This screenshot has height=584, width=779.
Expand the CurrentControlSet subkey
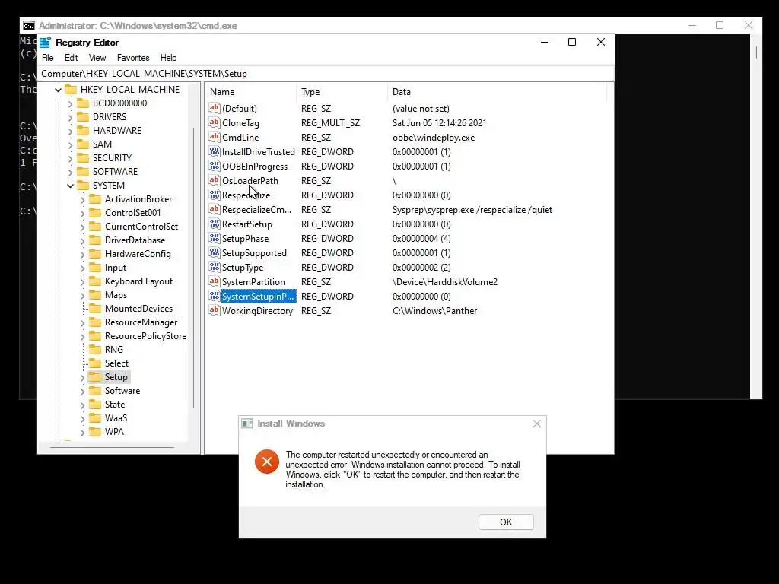click(82, 227)
